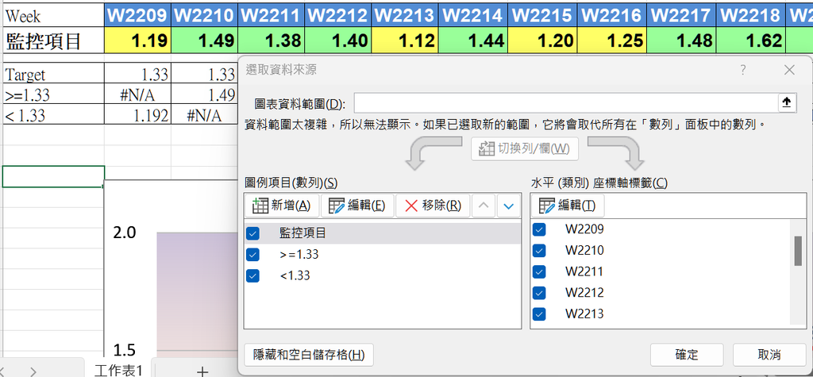Go to next sheet with the arrow
The height and width of the screenshot is (377, 813).
33,371
